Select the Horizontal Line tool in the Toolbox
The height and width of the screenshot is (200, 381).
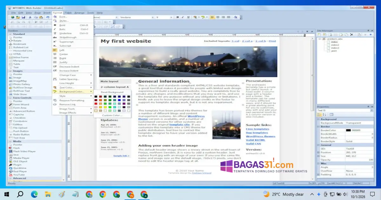tap(22, 50)
